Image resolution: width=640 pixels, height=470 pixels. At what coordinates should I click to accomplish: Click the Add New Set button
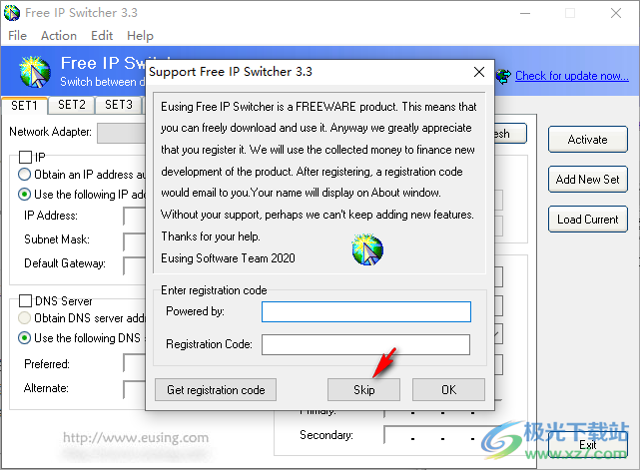click(588, 180)
